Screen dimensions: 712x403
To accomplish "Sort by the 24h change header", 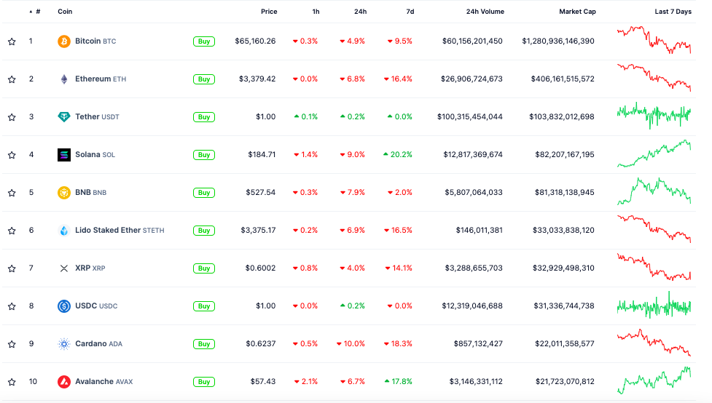I will pos(360,12).
